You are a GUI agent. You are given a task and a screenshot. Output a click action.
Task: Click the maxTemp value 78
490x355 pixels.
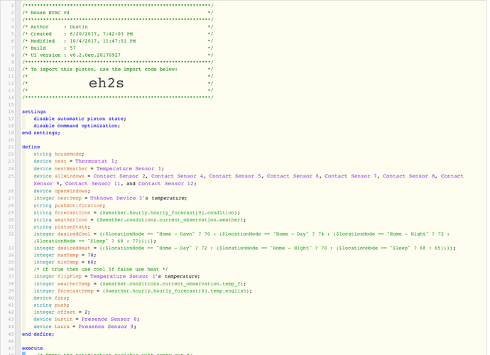click(x=90, y=256)
